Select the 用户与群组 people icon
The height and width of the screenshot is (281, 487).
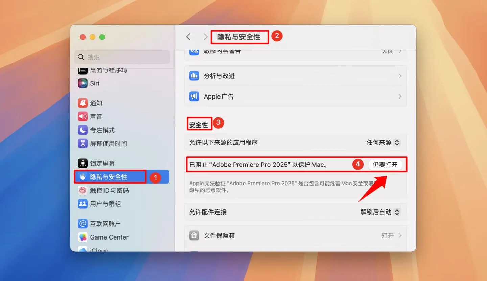[x=83, y=204]
